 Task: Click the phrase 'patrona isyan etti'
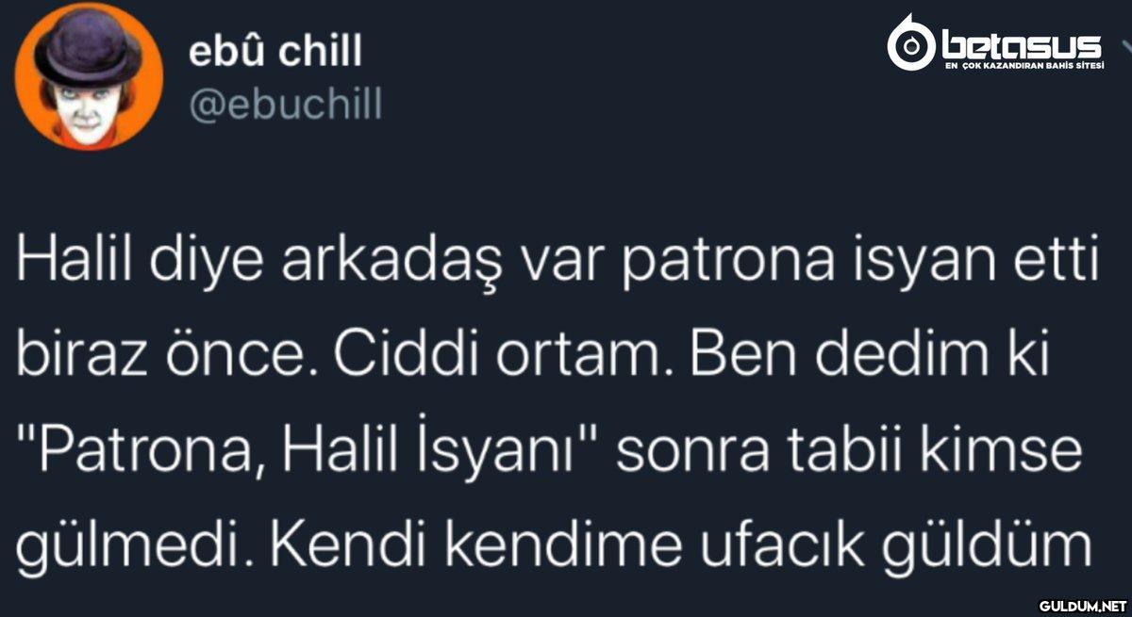point(860,268)
